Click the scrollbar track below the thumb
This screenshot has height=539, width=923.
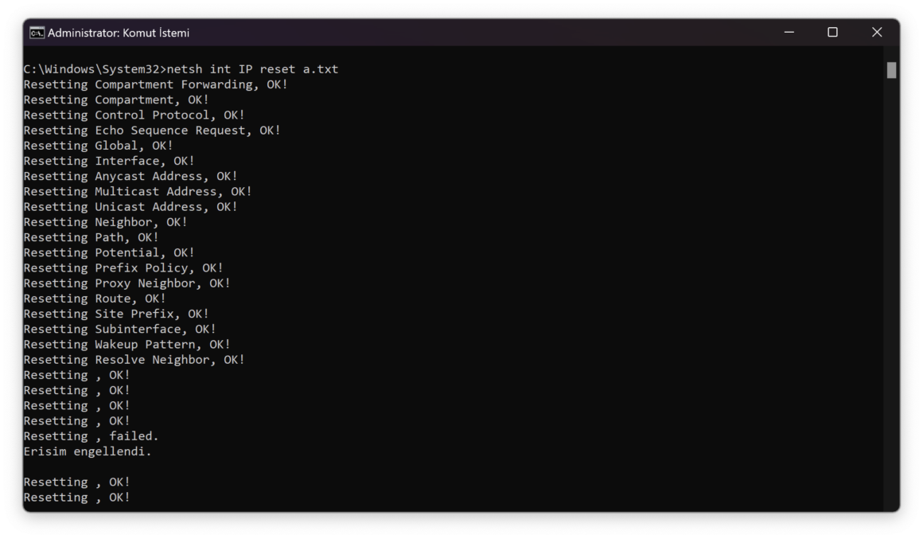pos(891,295)
